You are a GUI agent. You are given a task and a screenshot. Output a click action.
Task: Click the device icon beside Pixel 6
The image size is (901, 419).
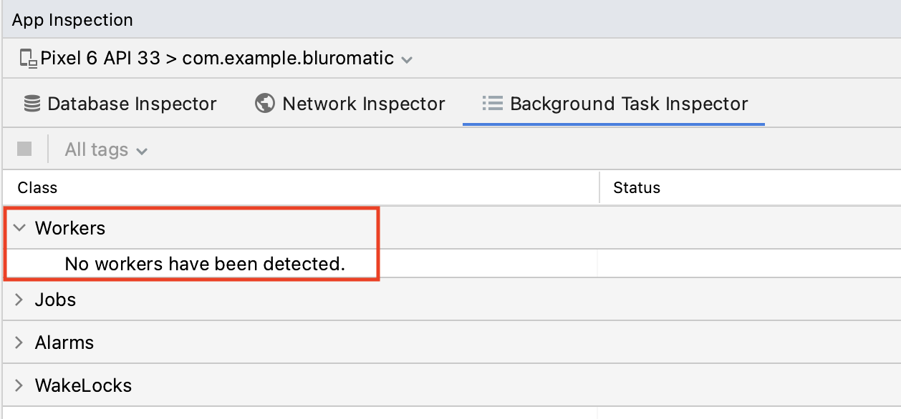point(28,59)
